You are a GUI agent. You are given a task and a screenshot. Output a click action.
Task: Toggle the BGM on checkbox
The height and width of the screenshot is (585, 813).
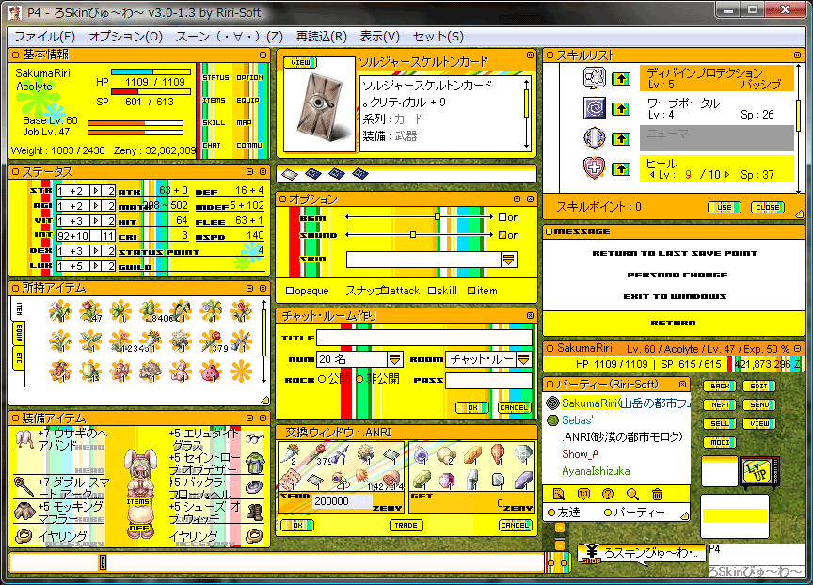tap(502, 217)
